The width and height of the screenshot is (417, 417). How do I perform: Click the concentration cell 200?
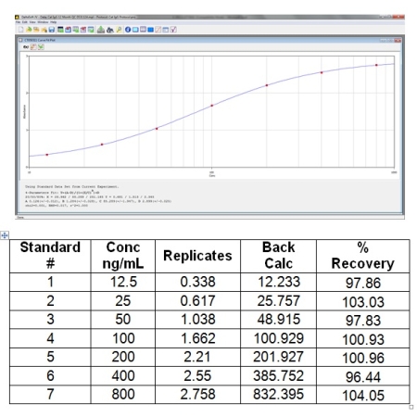pos(123,357)
